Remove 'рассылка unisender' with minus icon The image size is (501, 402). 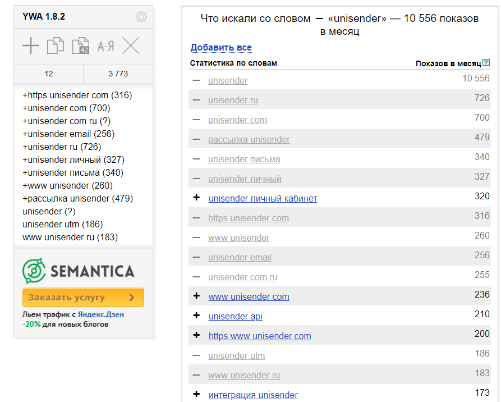[196, 139]
